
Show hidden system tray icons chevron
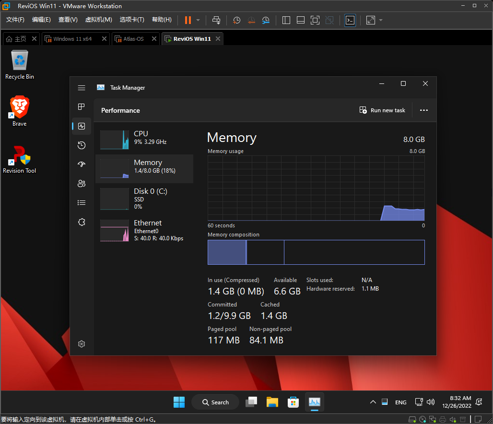[373, 402]
